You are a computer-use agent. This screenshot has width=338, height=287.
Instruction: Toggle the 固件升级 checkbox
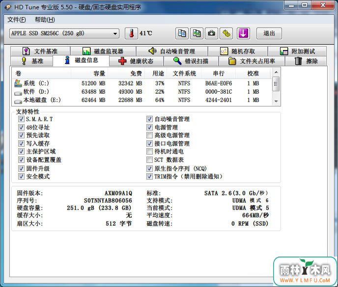pos(21,168)
